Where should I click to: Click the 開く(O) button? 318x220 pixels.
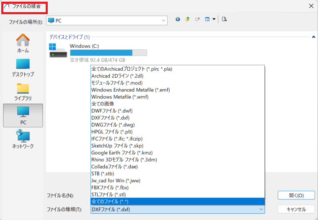(x=296, y=195)
